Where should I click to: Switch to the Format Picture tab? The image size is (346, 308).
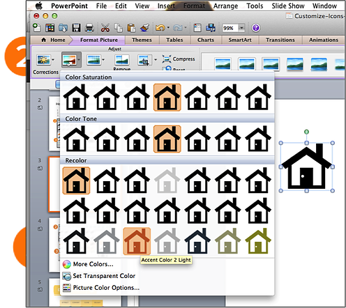[99, 40]
